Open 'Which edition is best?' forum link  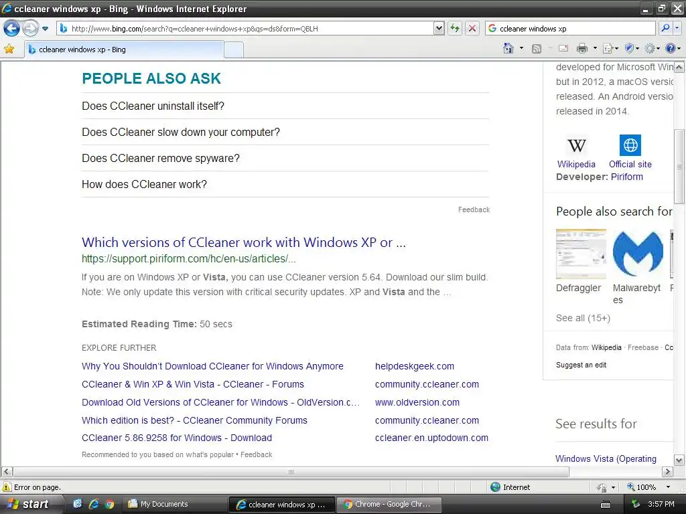pyautogui.click(x=195, y=420)
